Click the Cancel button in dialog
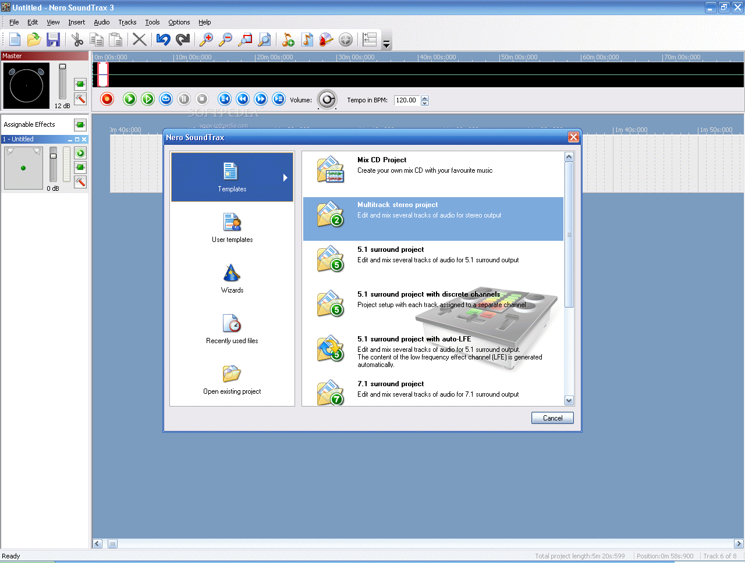This screenshot has width=745, height=563. (x=552, y=418)
